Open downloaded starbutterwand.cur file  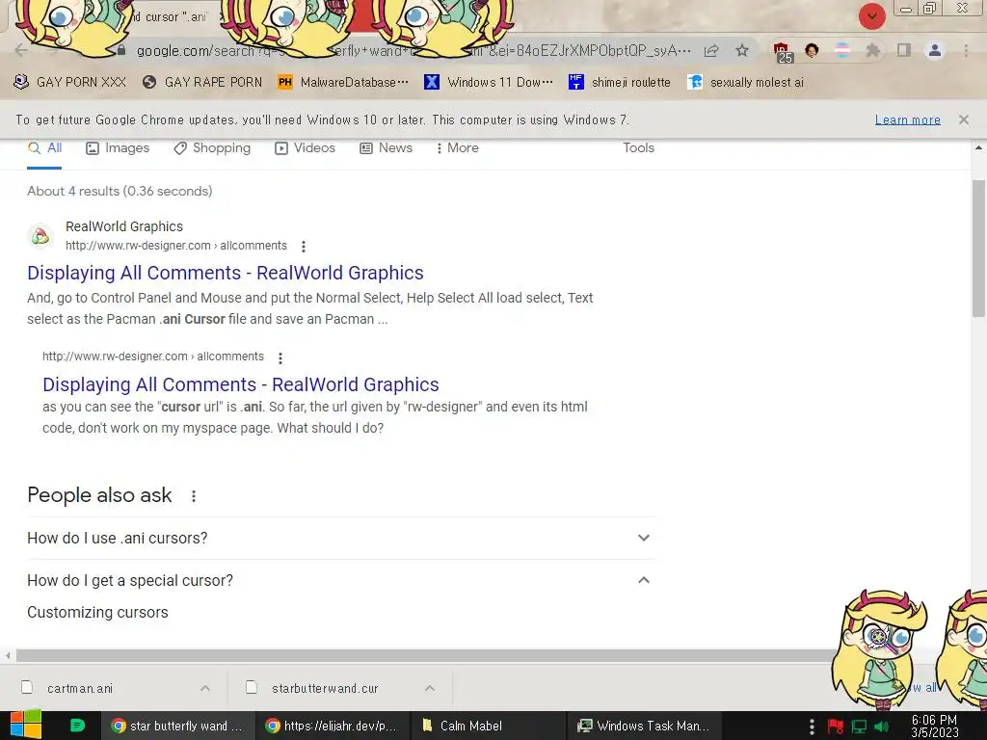tap(324, 688)
